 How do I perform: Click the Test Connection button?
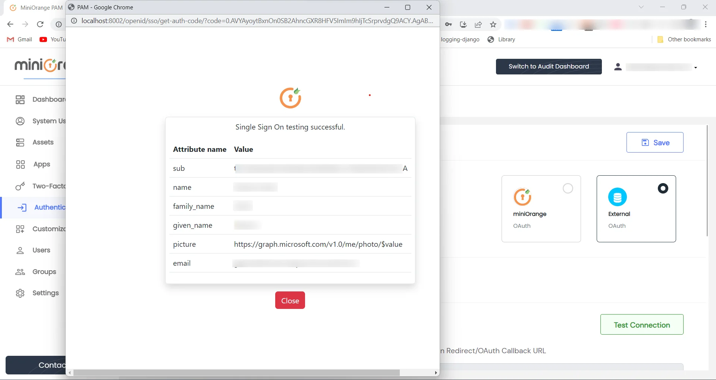(x=641, y=324)
